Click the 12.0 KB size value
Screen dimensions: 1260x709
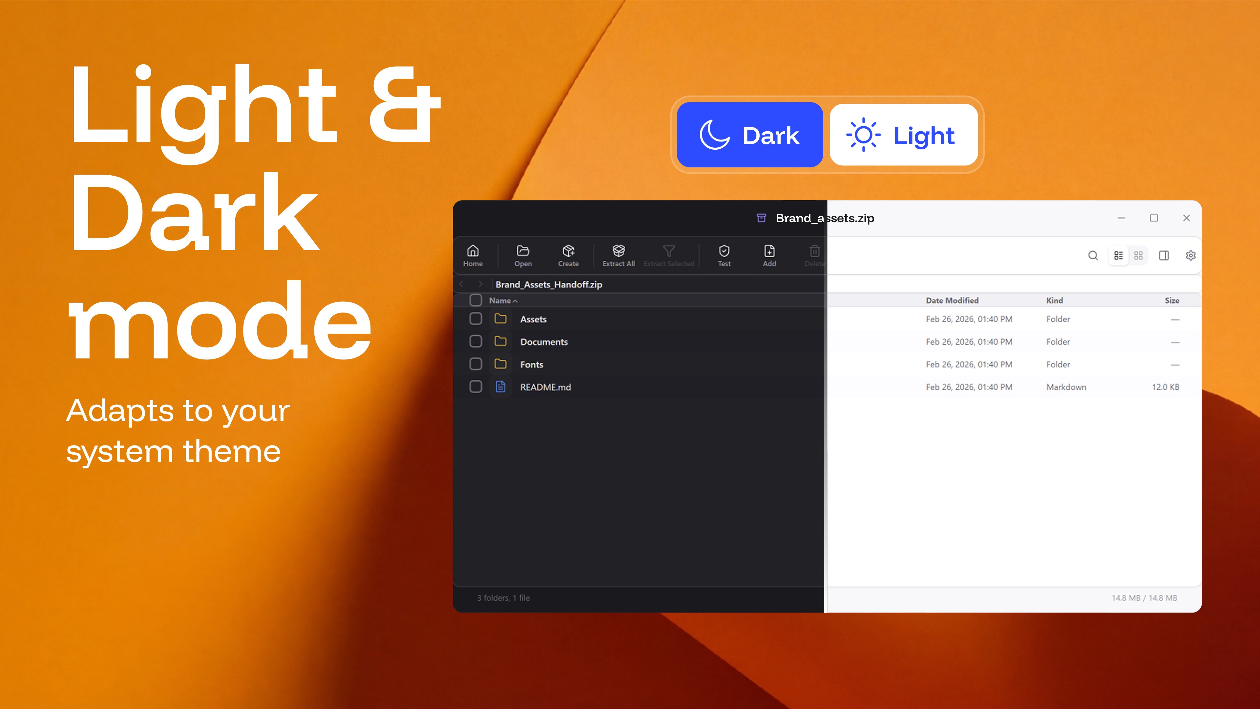(1165, 387)
